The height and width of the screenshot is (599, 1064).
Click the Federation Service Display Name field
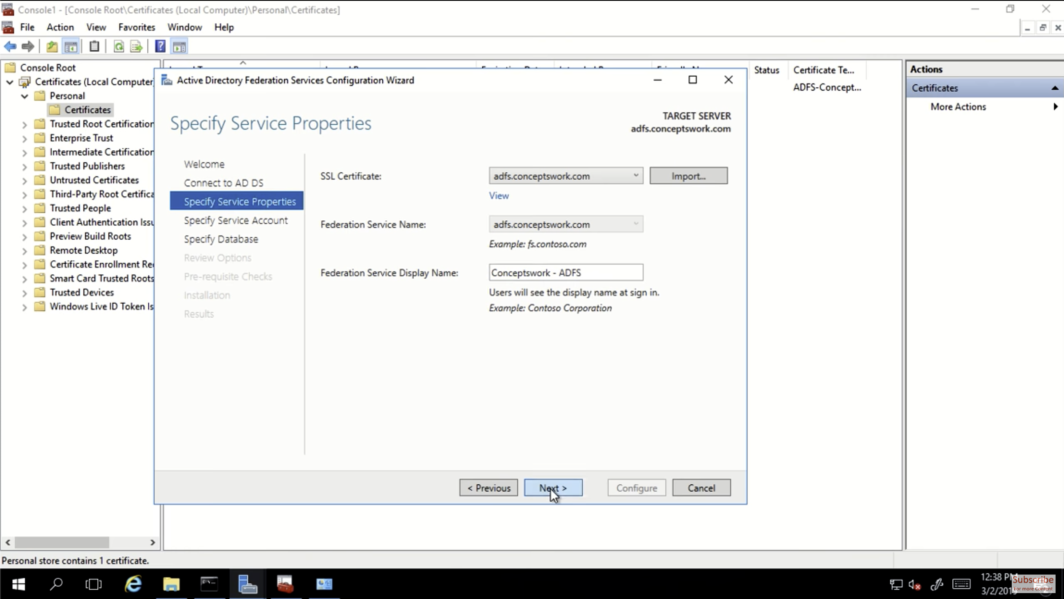point(566,272)
